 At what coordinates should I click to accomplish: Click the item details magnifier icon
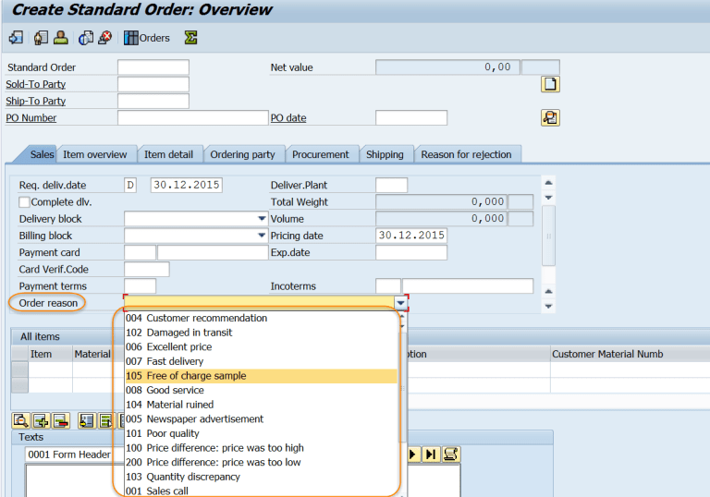coord(20,420)
